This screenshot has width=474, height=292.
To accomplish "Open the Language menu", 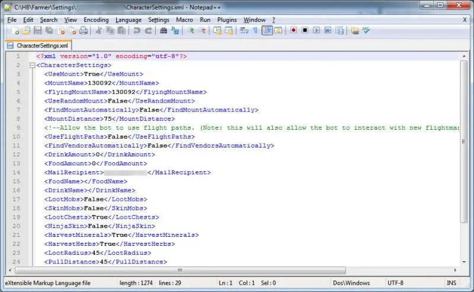I will point(129,20).
